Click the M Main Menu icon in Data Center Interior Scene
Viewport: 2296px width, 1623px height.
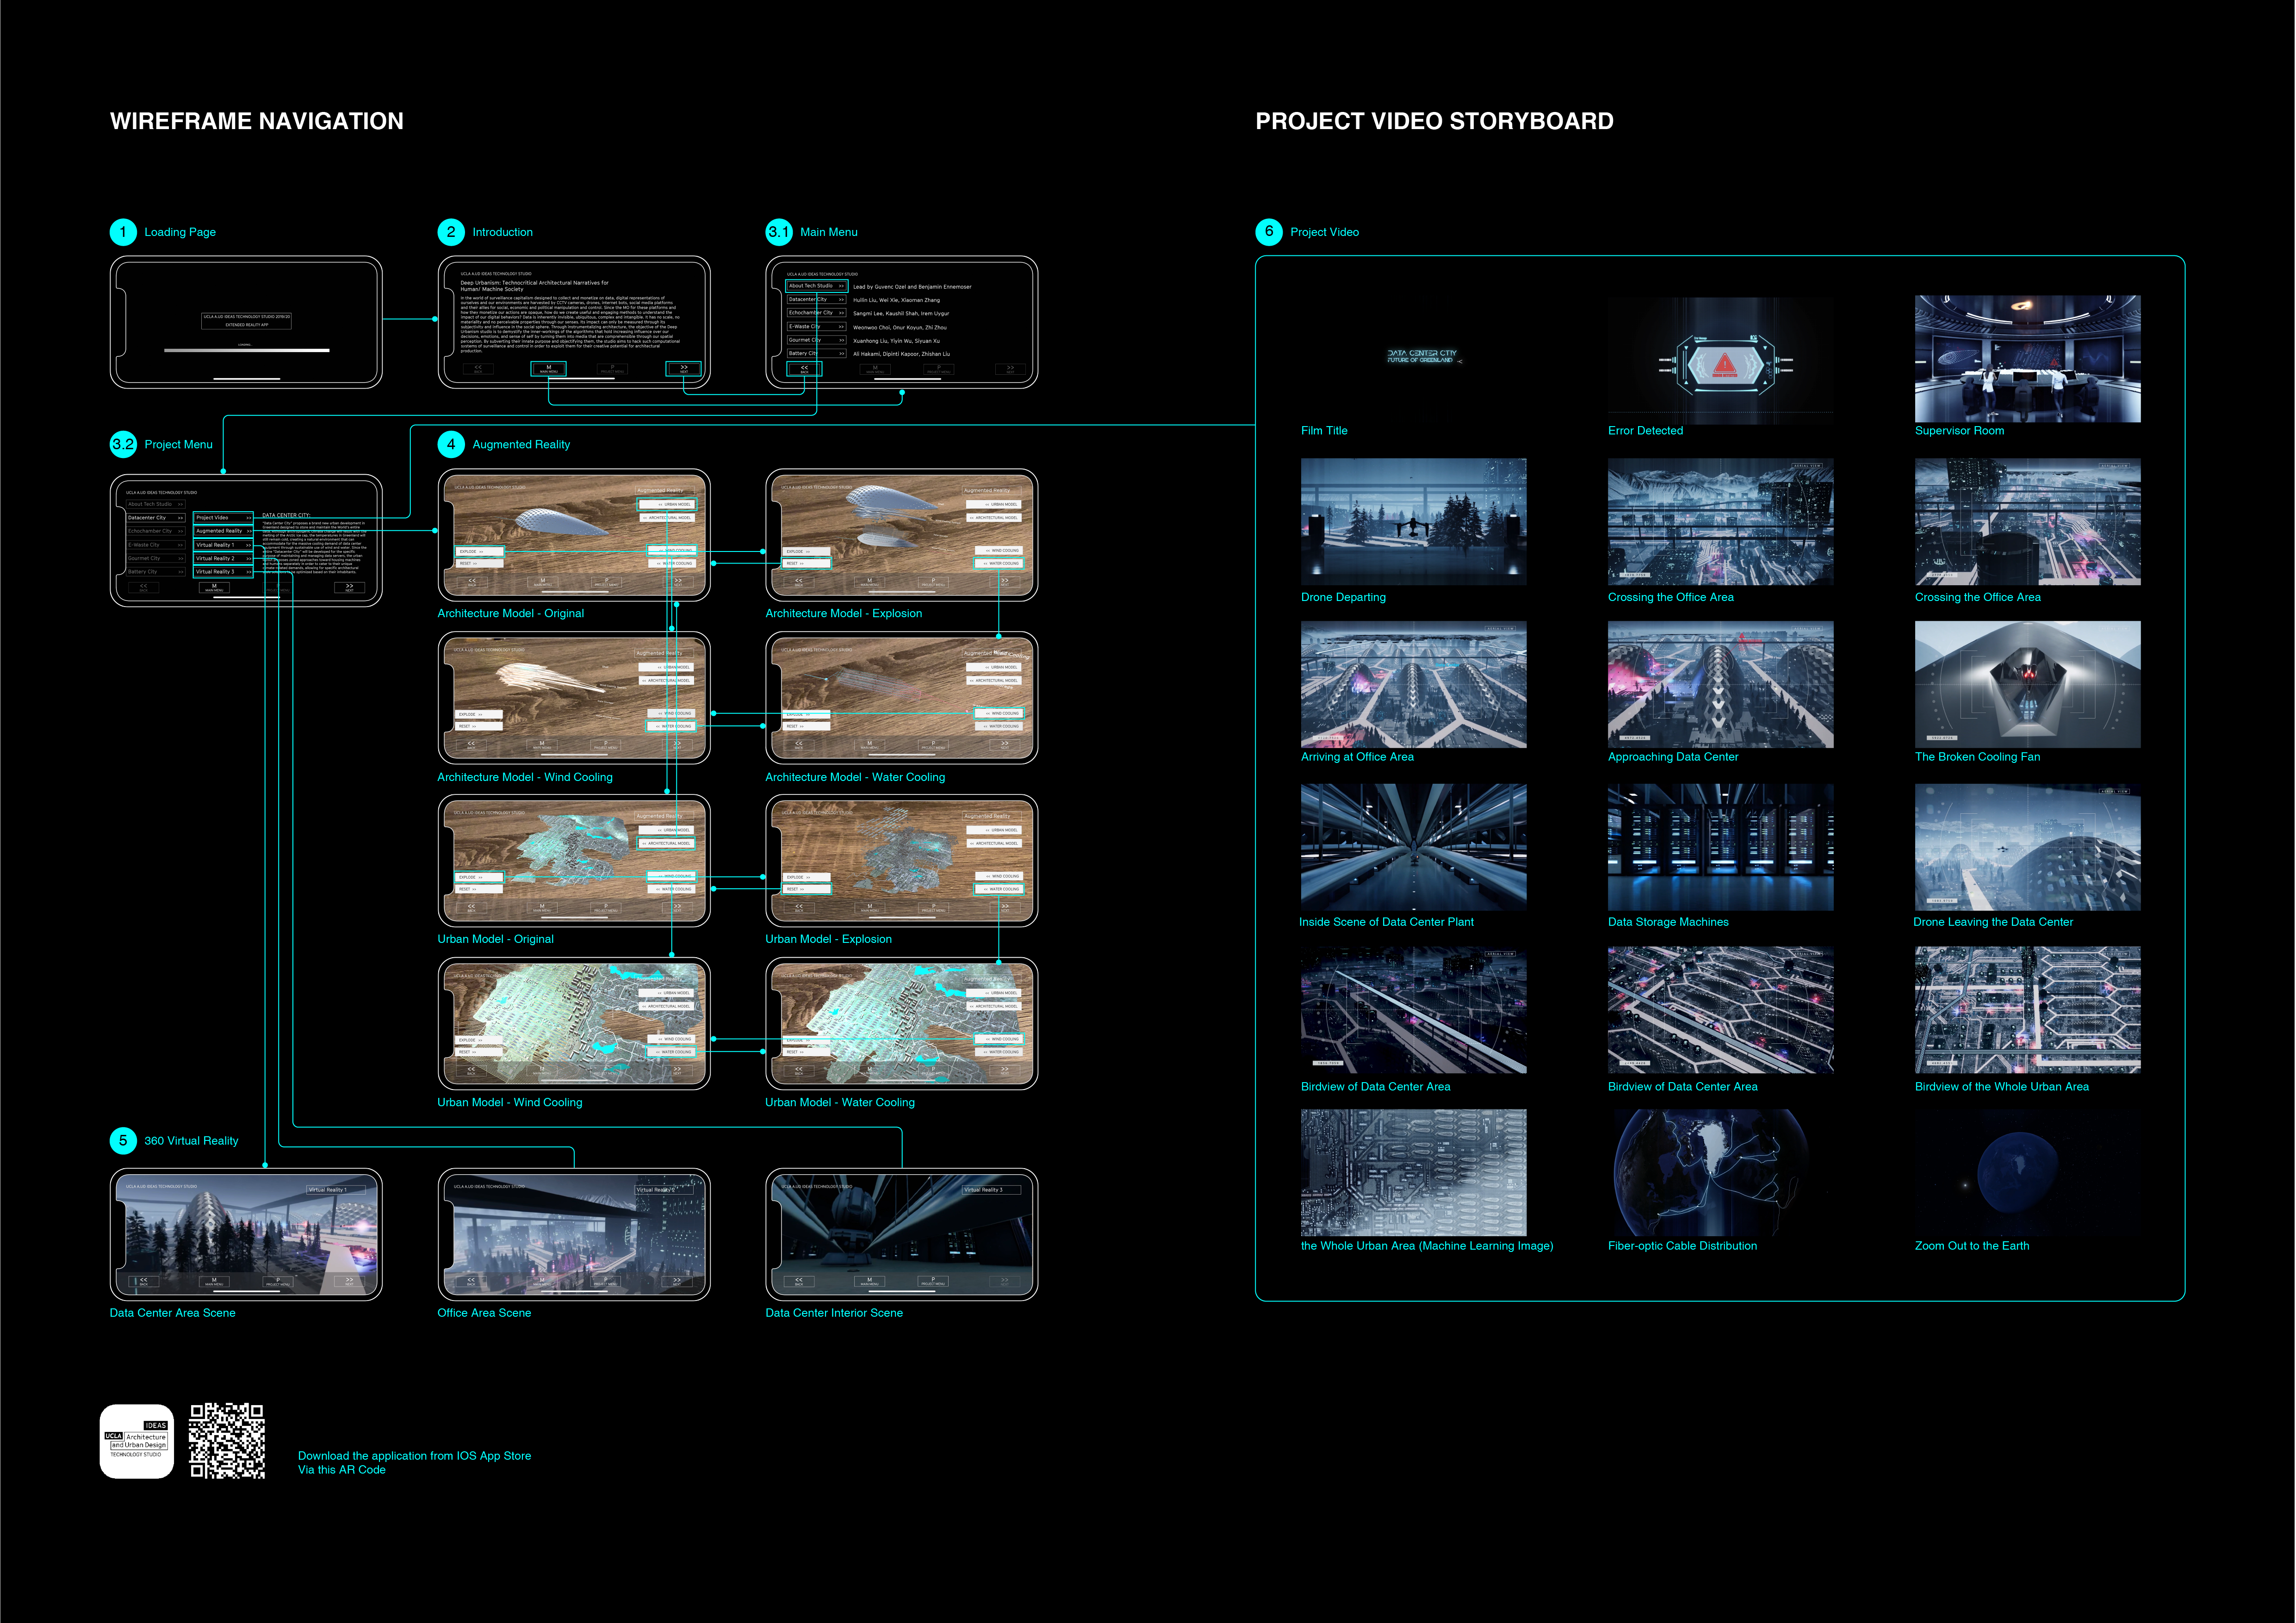point(871,1281)
